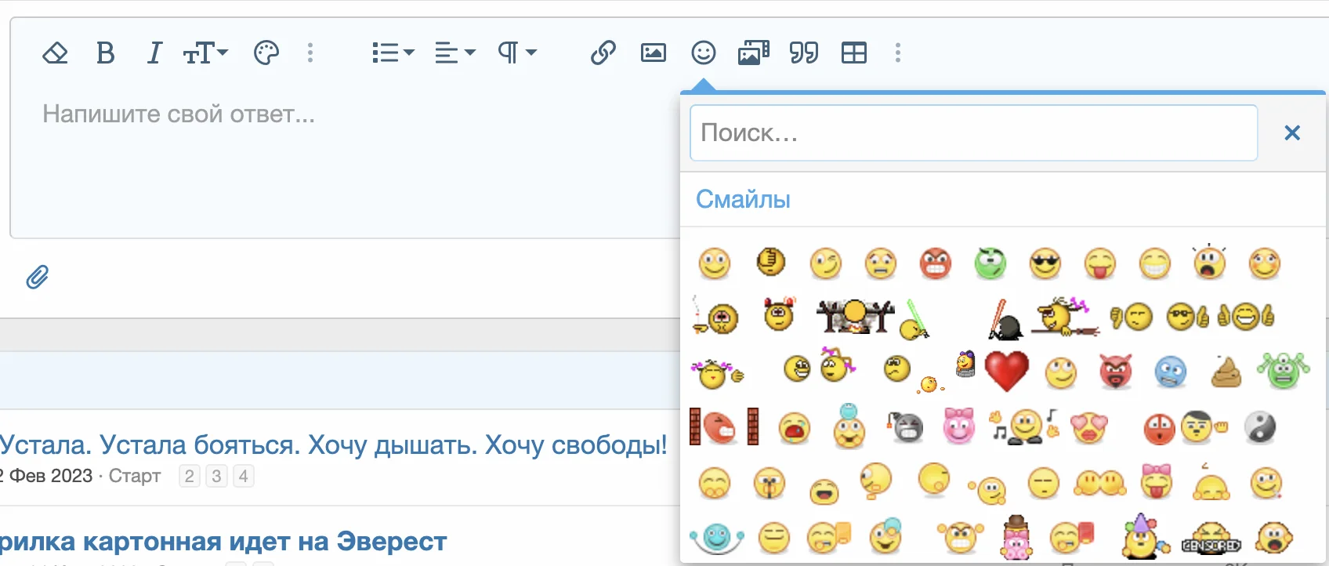Insert the crying smiley in fourth row
Screen dimensions: 1329x566
pyautogui.click(x=794, y=429)
